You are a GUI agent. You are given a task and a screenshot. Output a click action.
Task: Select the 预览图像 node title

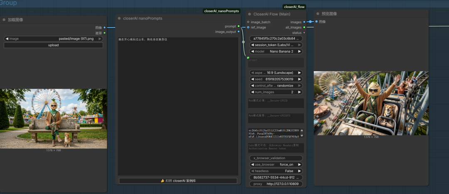tap(329, 14)
